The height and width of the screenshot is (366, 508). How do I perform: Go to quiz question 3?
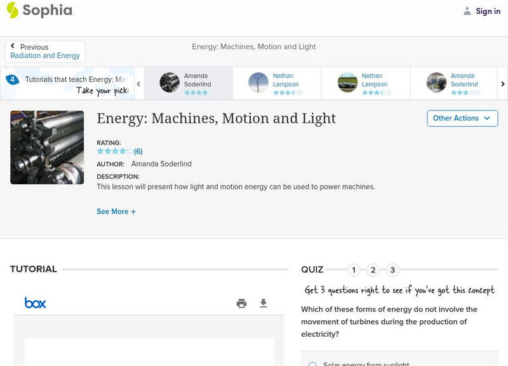pos(392,270)
